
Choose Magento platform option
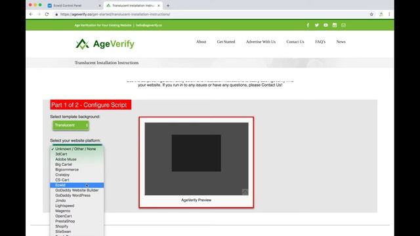point(77,211)
